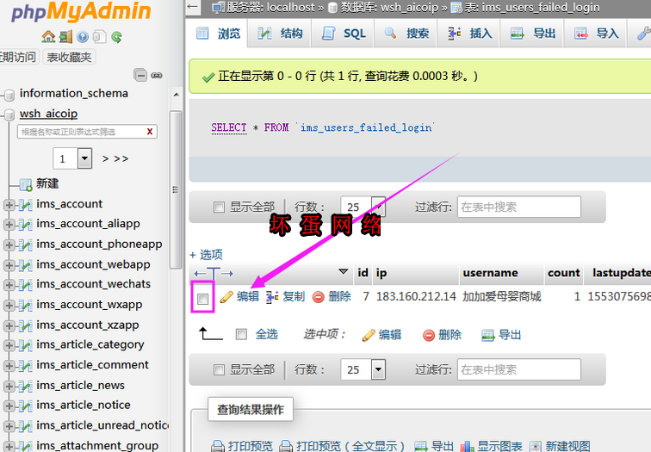Click full-text print preview printer icon

286,447
